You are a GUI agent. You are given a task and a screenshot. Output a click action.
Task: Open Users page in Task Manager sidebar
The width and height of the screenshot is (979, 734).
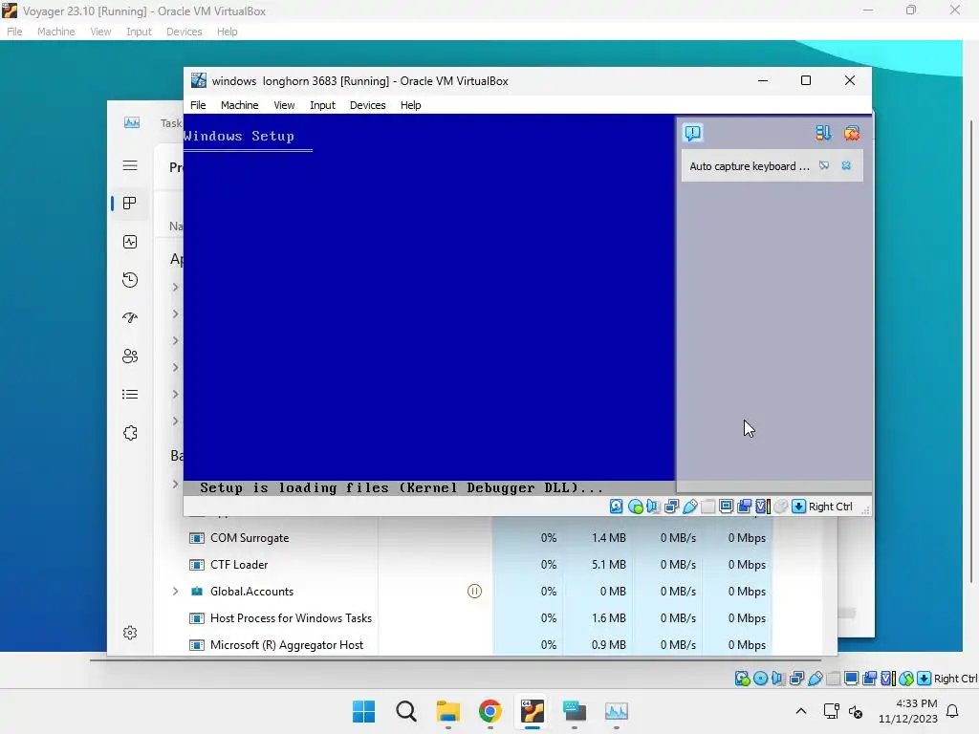pyautogui.click(x=130, y=356)
